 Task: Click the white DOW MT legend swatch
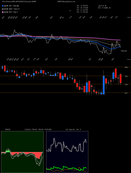[x=3, y=9]
